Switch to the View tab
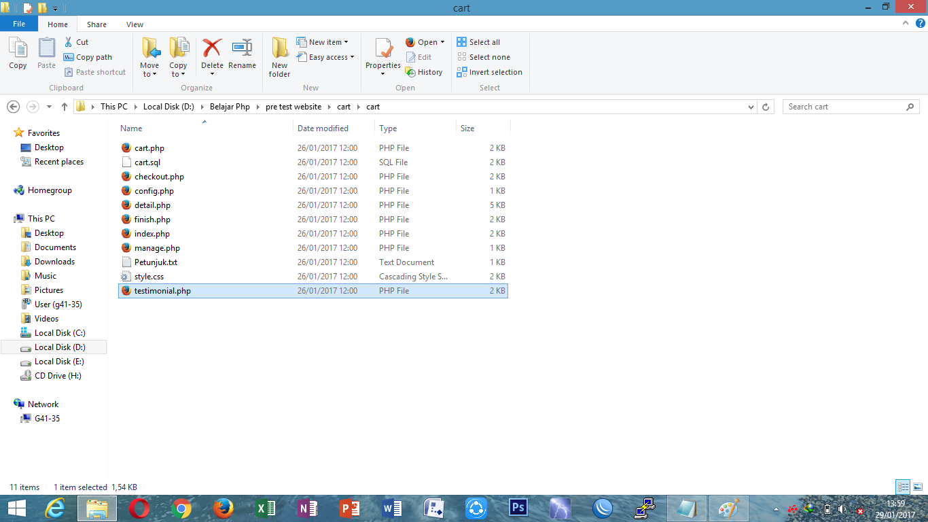928x522 pixels. [135, 24]
